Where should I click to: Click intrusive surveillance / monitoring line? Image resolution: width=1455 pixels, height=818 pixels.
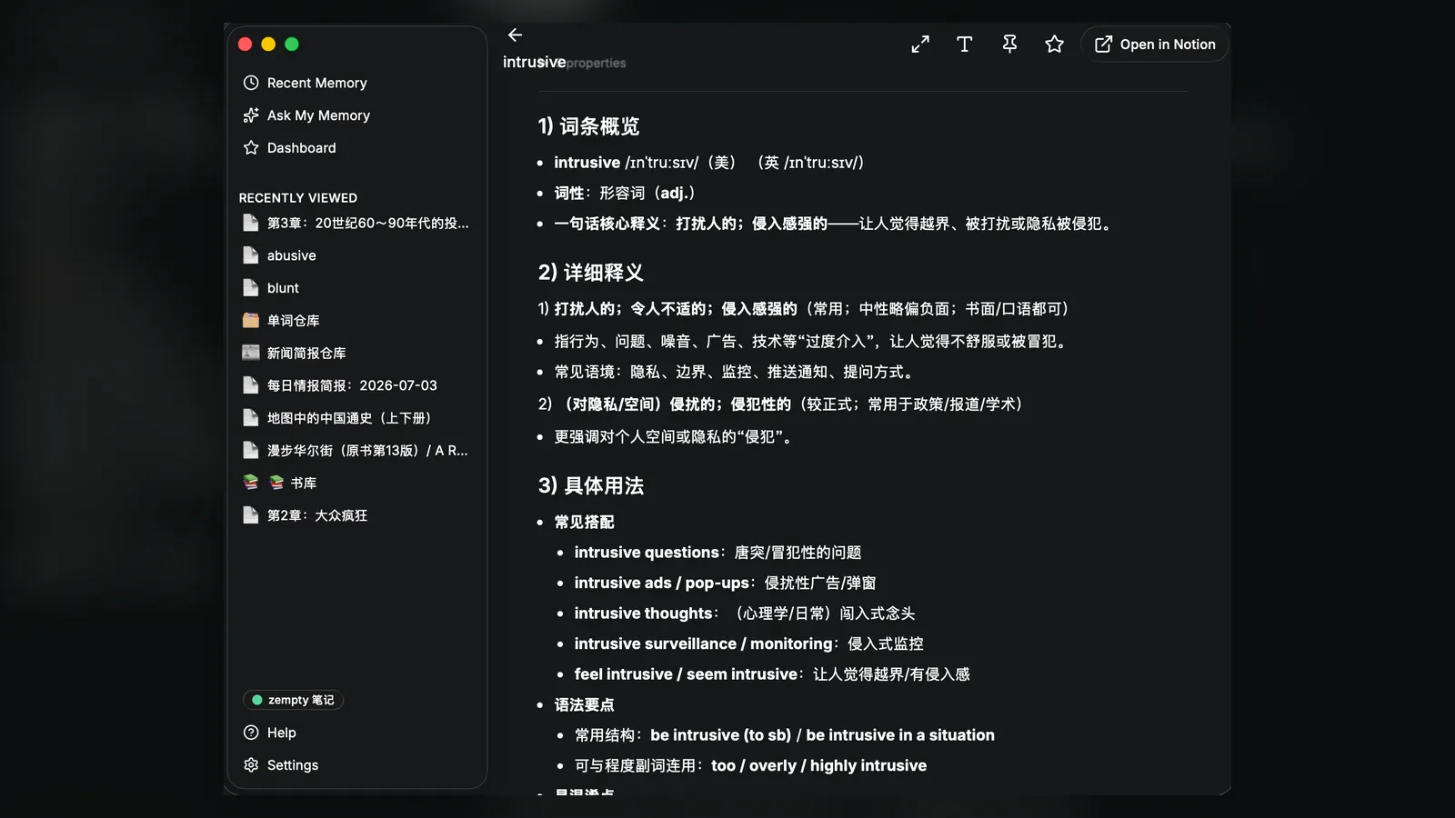748,643
